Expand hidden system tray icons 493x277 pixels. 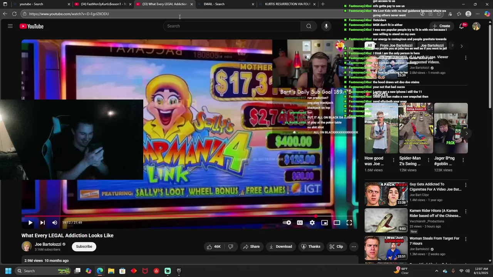tap(436, 271)
